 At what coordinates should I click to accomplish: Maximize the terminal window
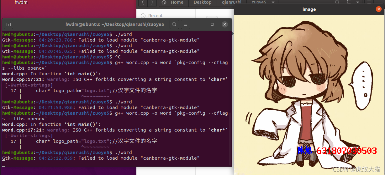tap(212, 24)
